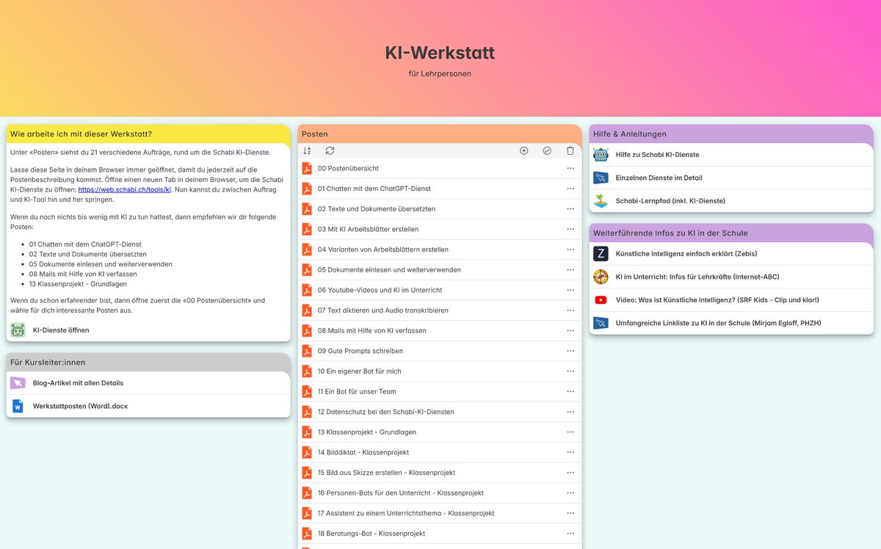The height and width of the screenshot is (549, 881).
Task: Click the PDF icon of 03 Mit KI Arbeitsblätter erstellen
Action: (307, 229)
